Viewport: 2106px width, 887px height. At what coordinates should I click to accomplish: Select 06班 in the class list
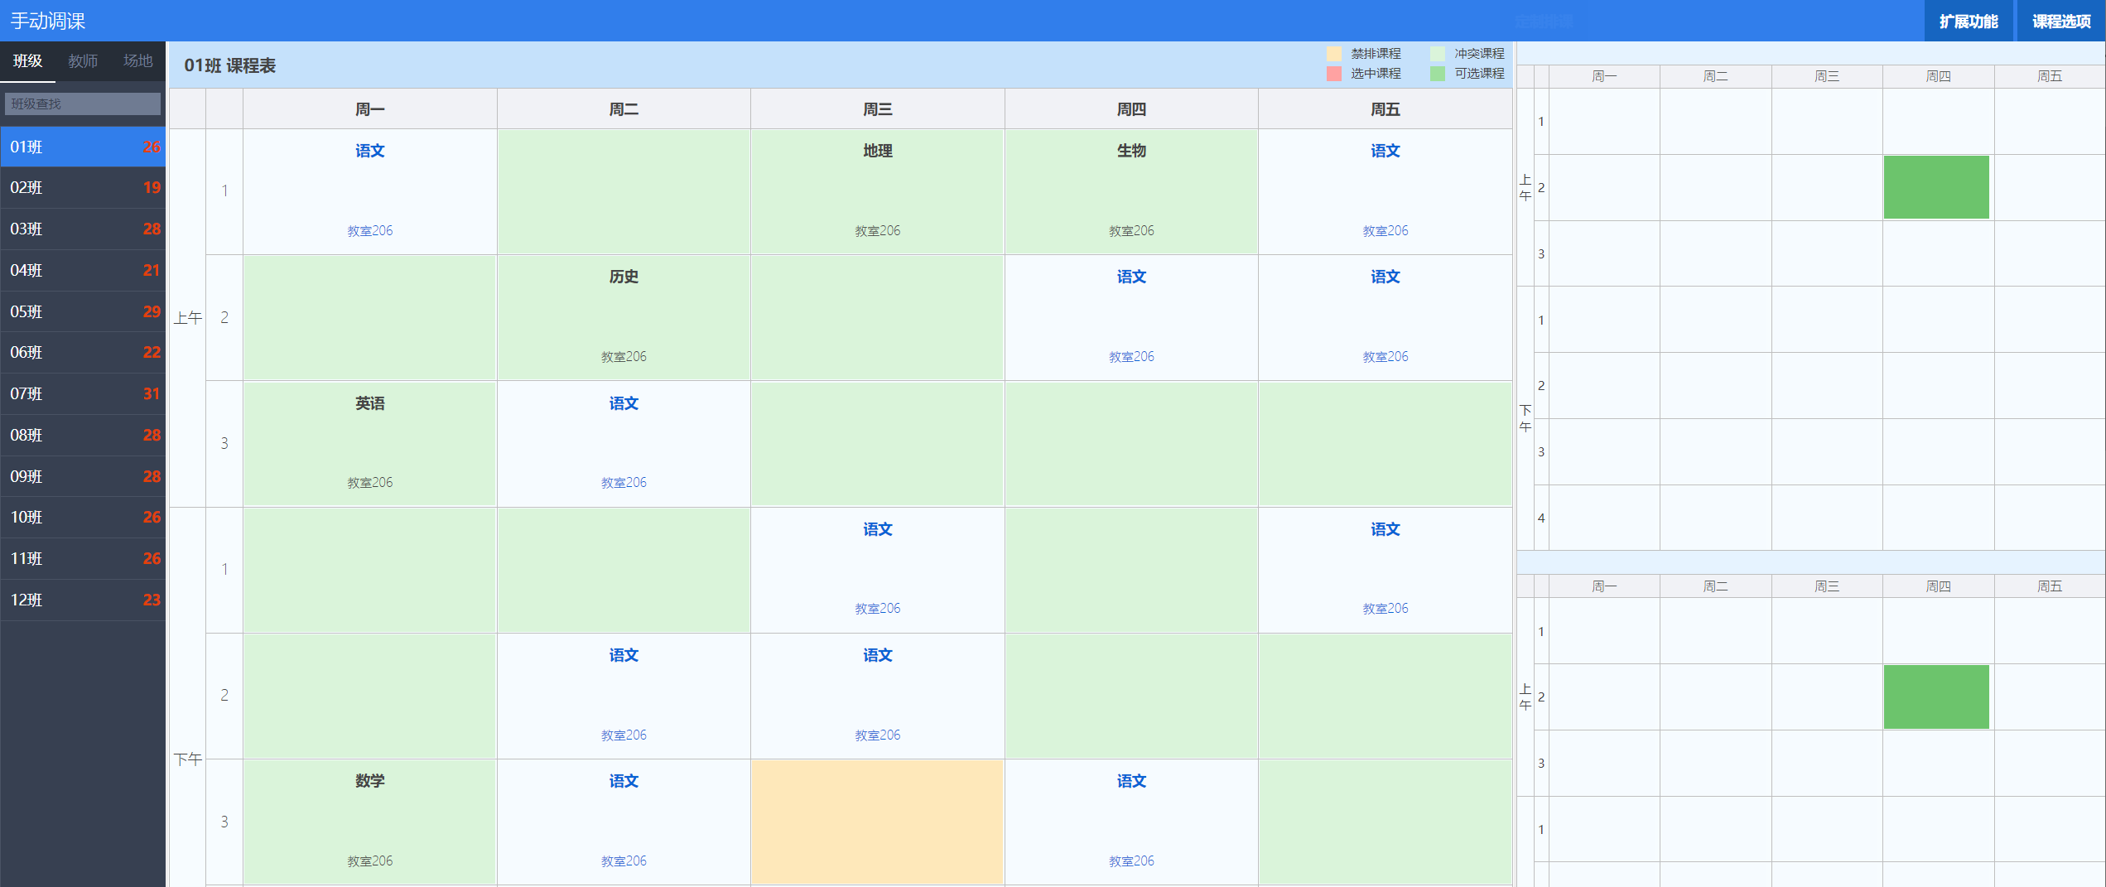83,353
